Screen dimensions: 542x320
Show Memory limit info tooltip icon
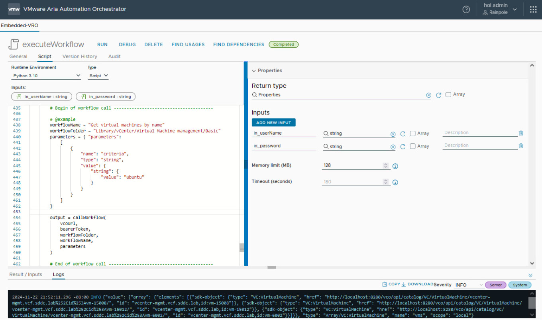[x=395, y=166]
